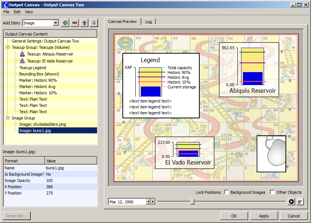Click the play animation button
The width and height of the screenshot is (311, 223).
[291, 202]
